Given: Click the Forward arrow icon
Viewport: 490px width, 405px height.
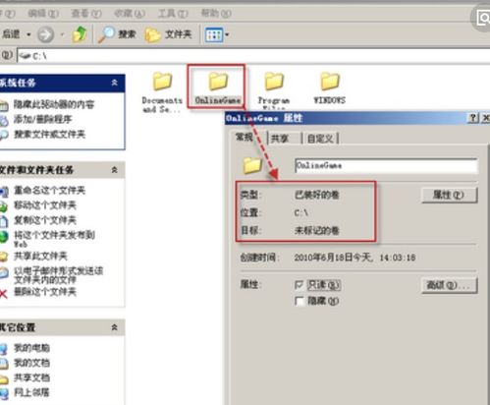Looking at the screenshot, I should [45, 34].
